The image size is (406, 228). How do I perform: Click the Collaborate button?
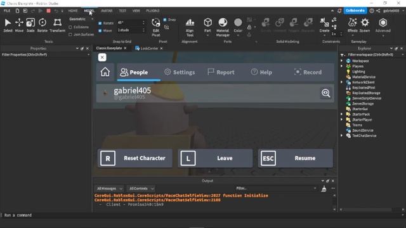click(x=355, y=11)
